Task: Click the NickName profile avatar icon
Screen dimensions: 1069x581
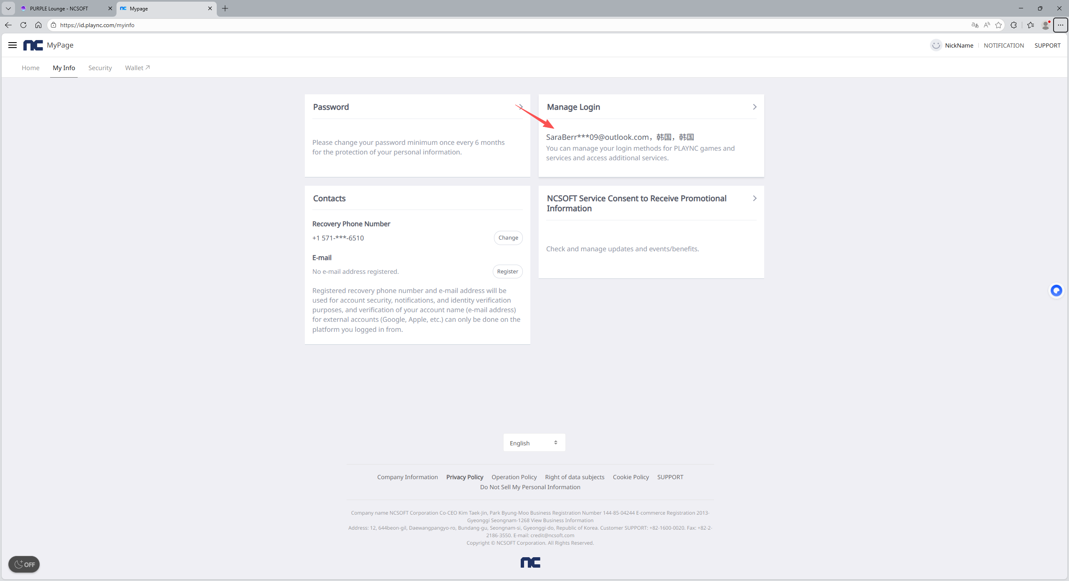Action: click(936, 45)
